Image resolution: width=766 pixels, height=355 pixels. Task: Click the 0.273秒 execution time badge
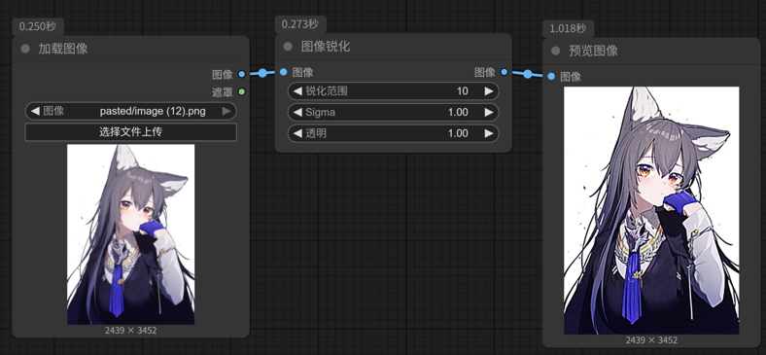point(300,24)
